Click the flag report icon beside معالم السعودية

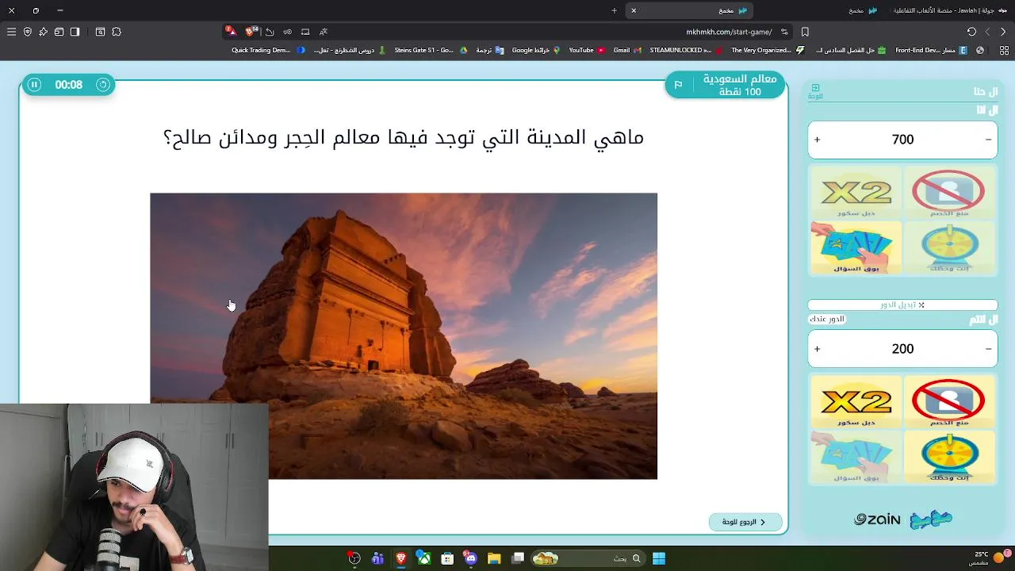coord(678,85)
